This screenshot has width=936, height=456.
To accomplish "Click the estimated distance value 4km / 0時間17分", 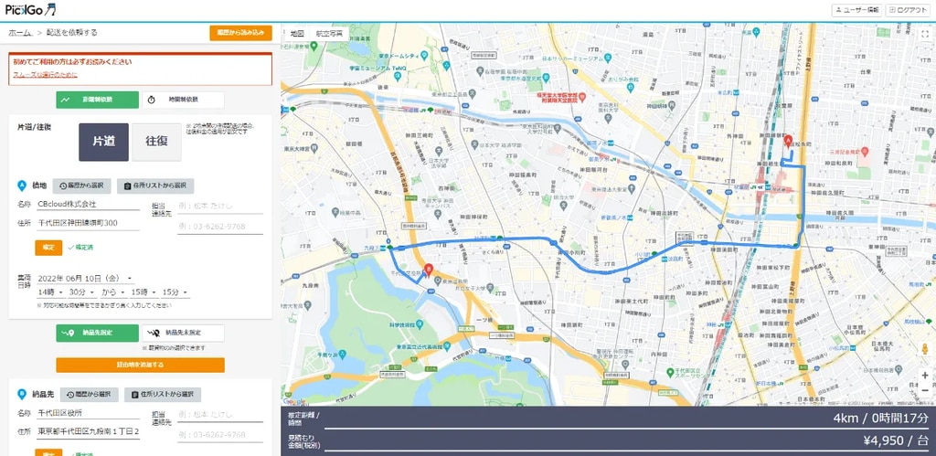I will pos(881,418).
